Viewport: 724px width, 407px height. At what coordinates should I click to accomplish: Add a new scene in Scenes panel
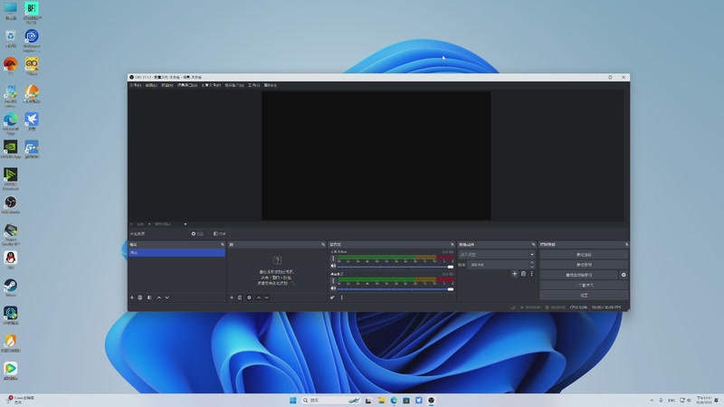coord(132,298)
